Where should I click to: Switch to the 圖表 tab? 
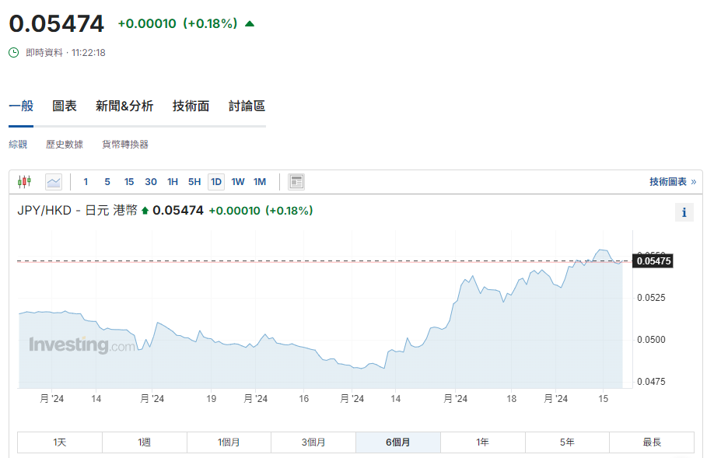click(65, 107)
